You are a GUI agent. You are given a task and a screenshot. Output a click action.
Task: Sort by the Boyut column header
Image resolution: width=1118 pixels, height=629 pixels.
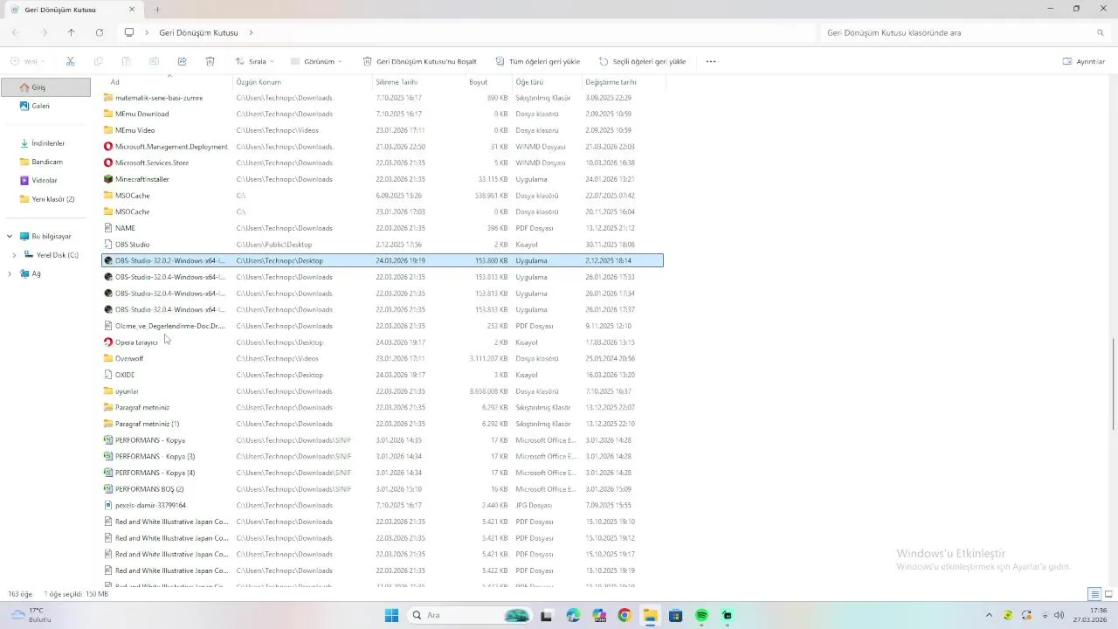489,82
